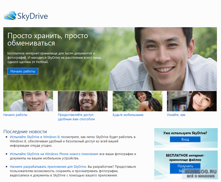The image size is (221, 182).
Task: Select the man with dreadlocks thumbnail
Action: coord(83,101)
